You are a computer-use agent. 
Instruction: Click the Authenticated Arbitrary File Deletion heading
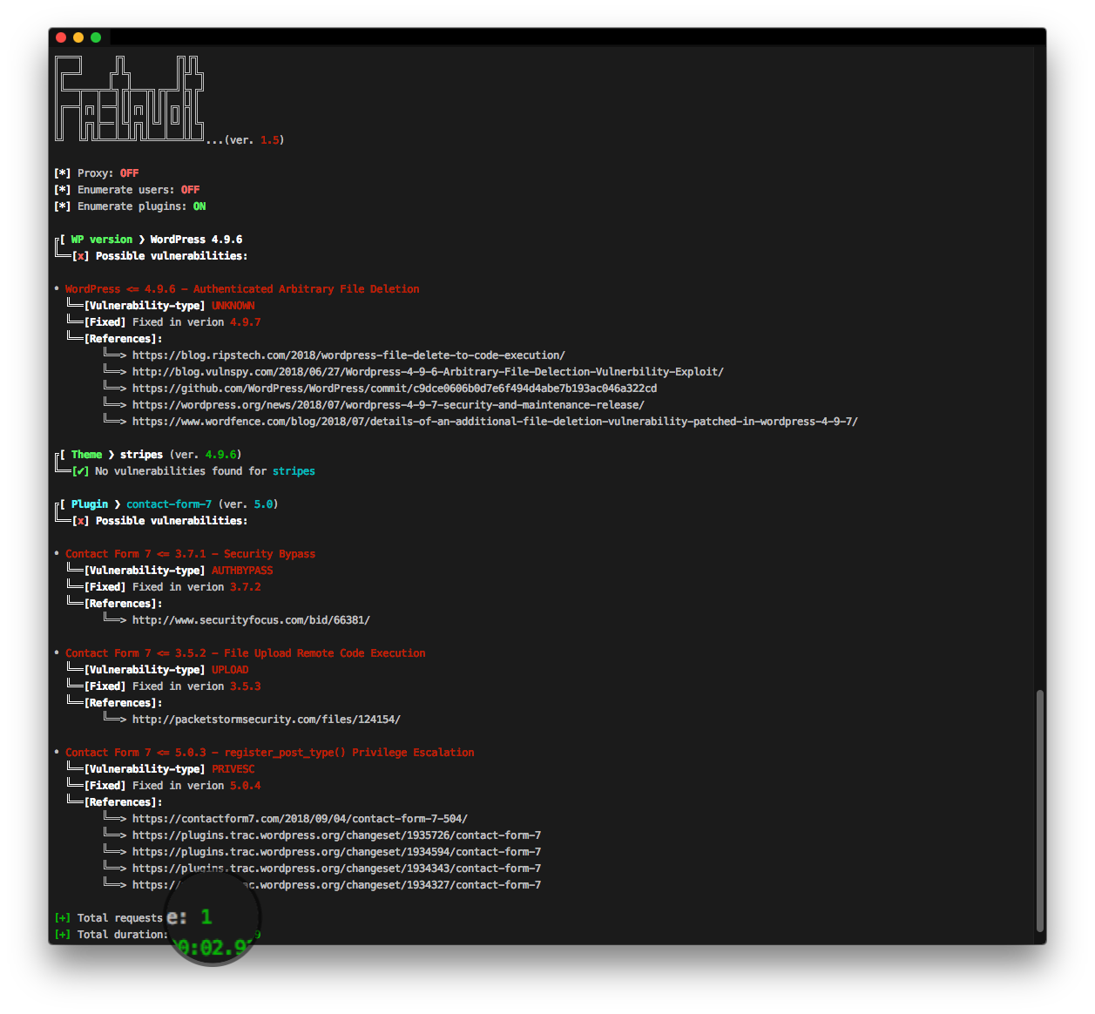(x=242, y=289)
